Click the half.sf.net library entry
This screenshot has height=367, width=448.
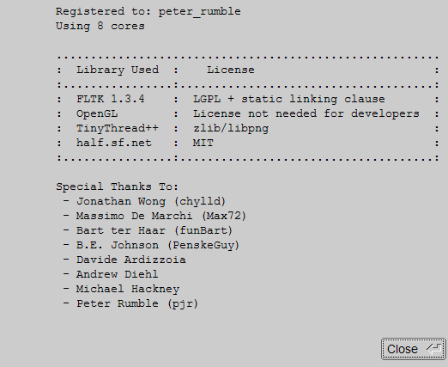(114, 143)
